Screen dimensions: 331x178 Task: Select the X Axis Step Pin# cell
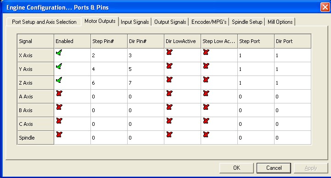pos(109,55)
